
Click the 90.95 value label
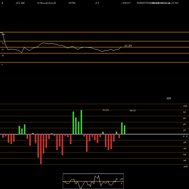tap(133, 111)
